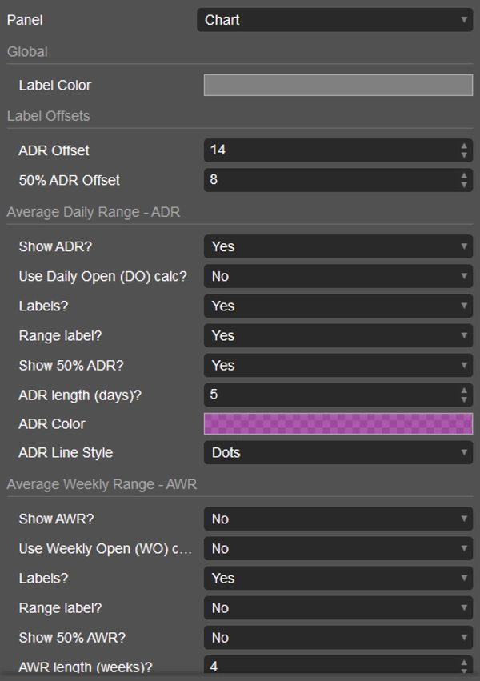Open the Show AWR? dropdown
Image resolution: width=480 pixels, height=681 pixels.
pyautogui.click(x=338, y=519)
